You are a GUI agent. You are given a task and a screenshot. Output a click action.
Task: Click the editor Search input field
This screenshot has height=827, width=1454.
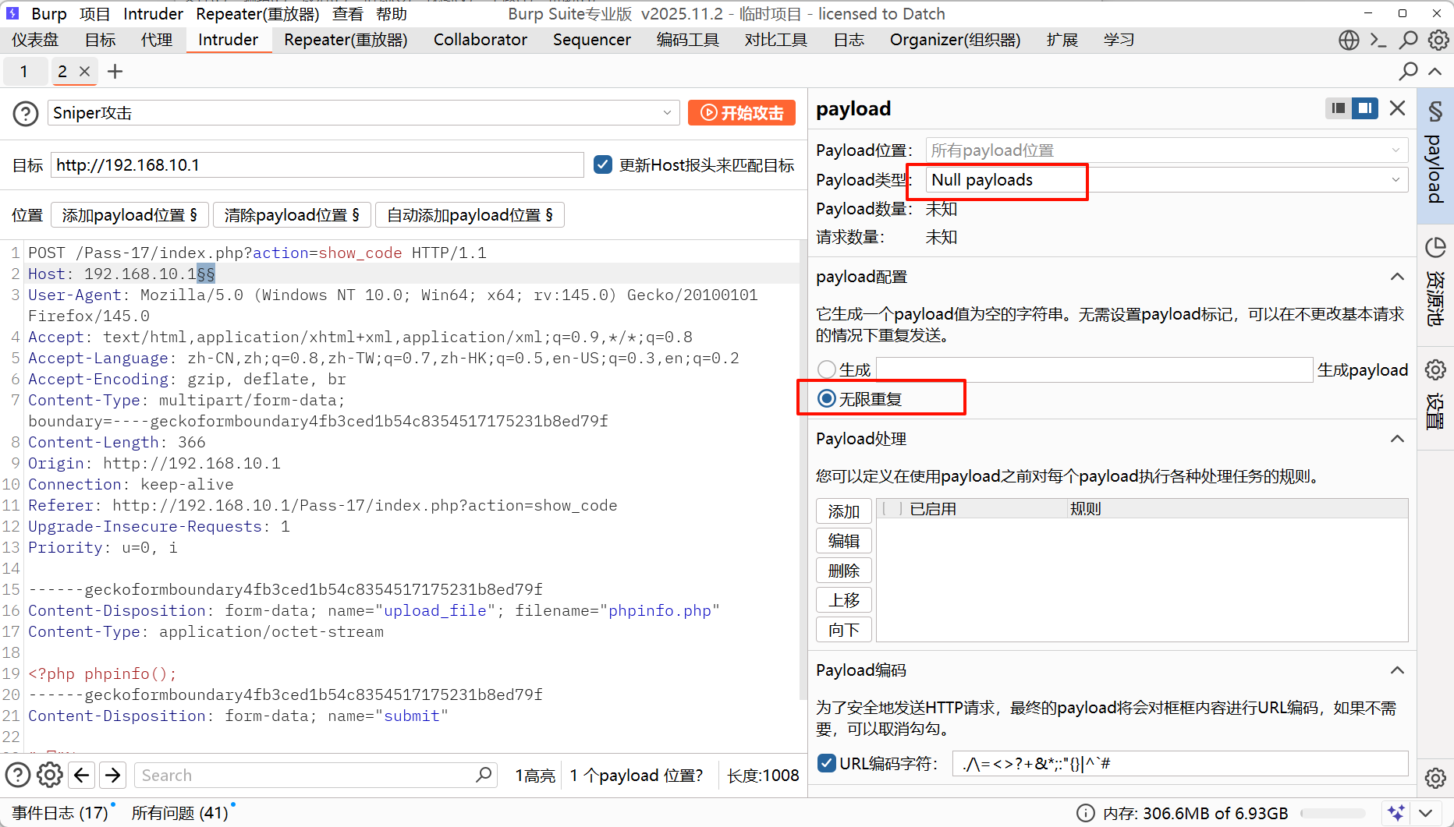(x=316, y=775)
